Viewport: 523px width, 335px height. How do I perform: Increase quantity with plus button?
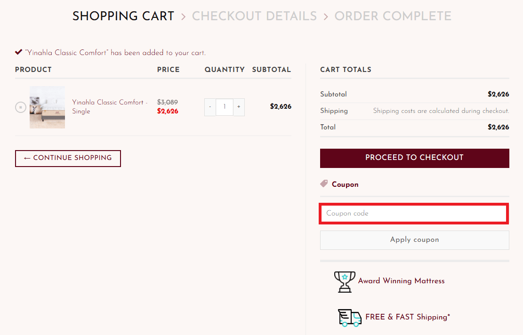239,107
